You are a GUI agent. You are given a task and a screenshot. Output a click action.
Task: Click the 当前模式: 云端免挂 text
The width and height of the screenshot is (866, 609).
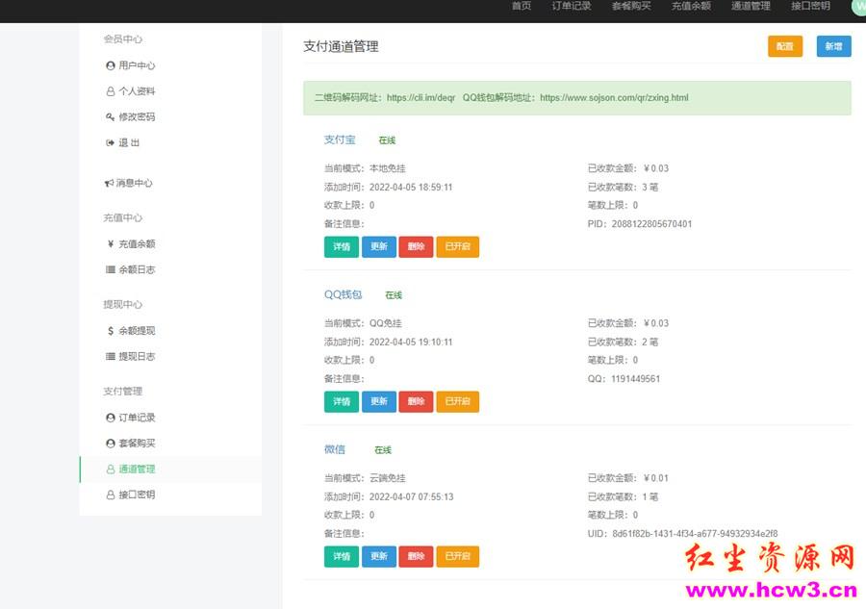[365, 478]
